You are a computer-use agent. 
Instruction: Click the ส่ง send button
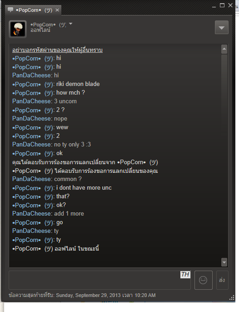pyautogui.click(x=222, y=280)
